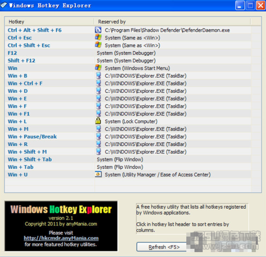Click System (Flip Window) in Win + Shift + Tab row
266x257 pixels.
[120, 159]
